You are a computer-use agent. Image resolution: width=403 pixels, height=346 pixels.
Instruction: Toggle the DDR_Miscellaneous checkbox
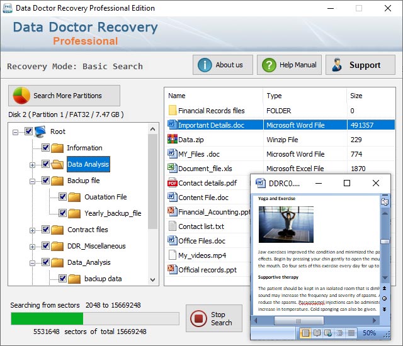(45, 245)
